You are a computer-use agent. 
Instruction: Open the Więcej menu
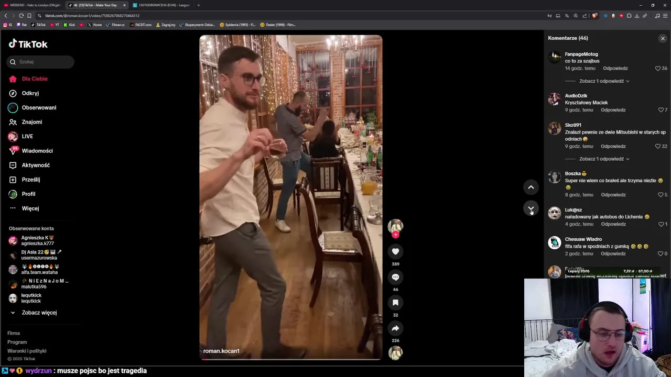point(30,208)
